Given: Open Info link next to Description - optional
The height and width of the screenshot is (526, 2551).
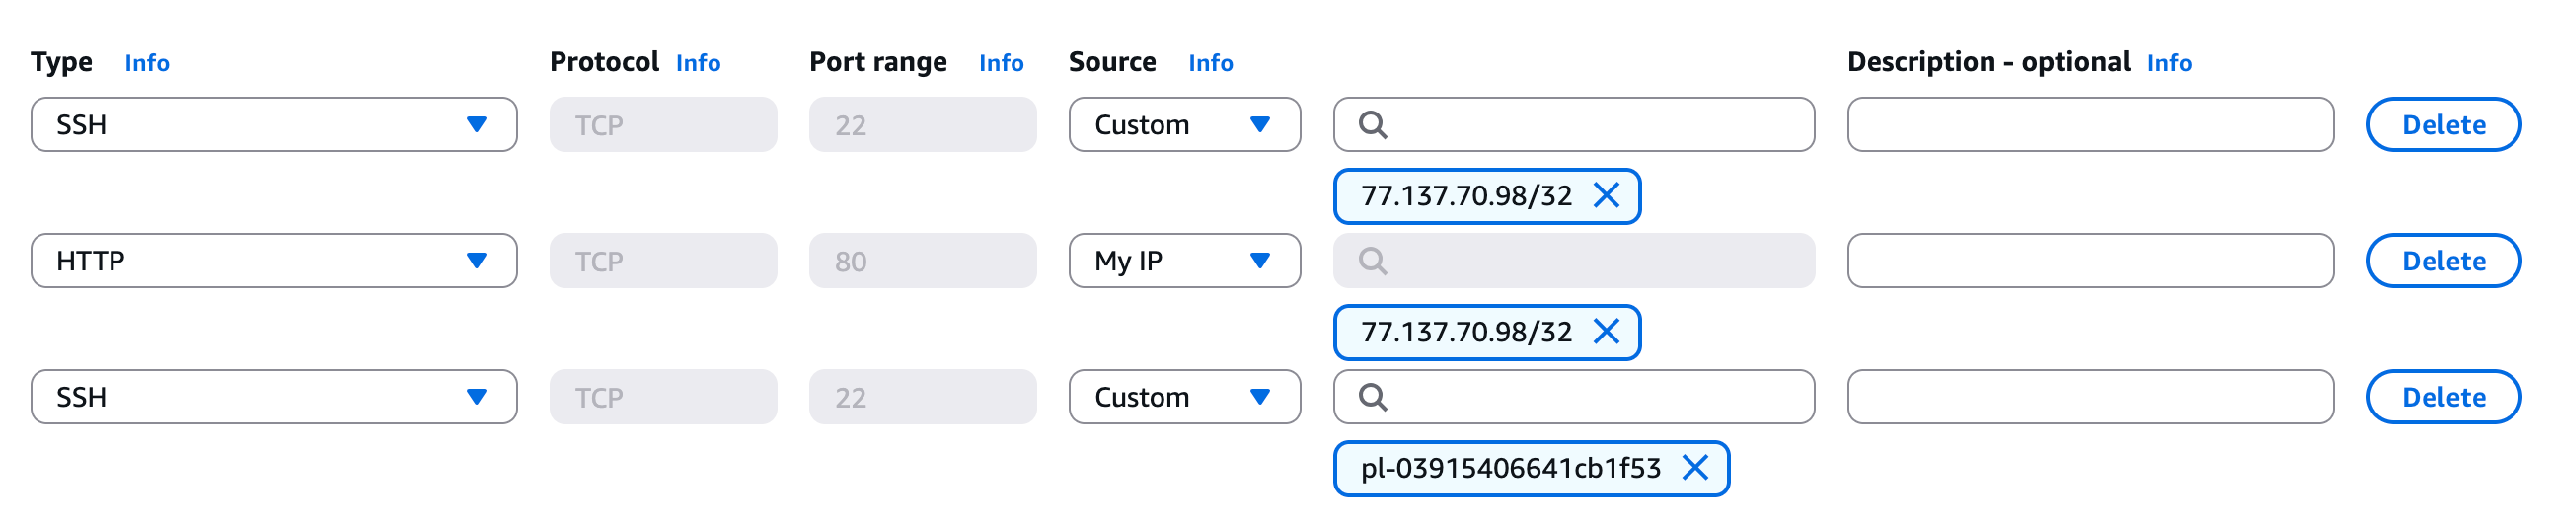Looking at the screenshot, I should click(2169, 63).
